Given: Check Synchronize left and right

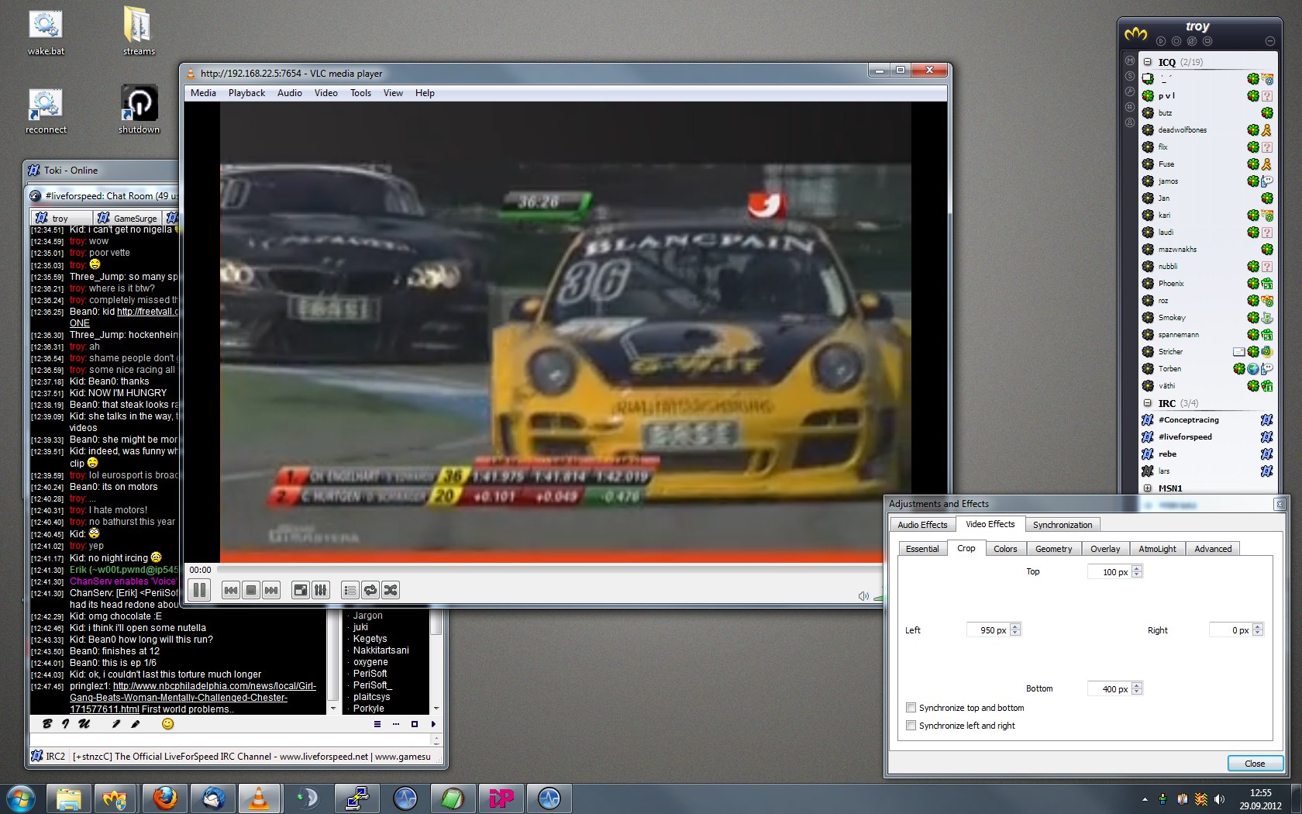Looking at the screenshot, I should click(x=911, y=726).
